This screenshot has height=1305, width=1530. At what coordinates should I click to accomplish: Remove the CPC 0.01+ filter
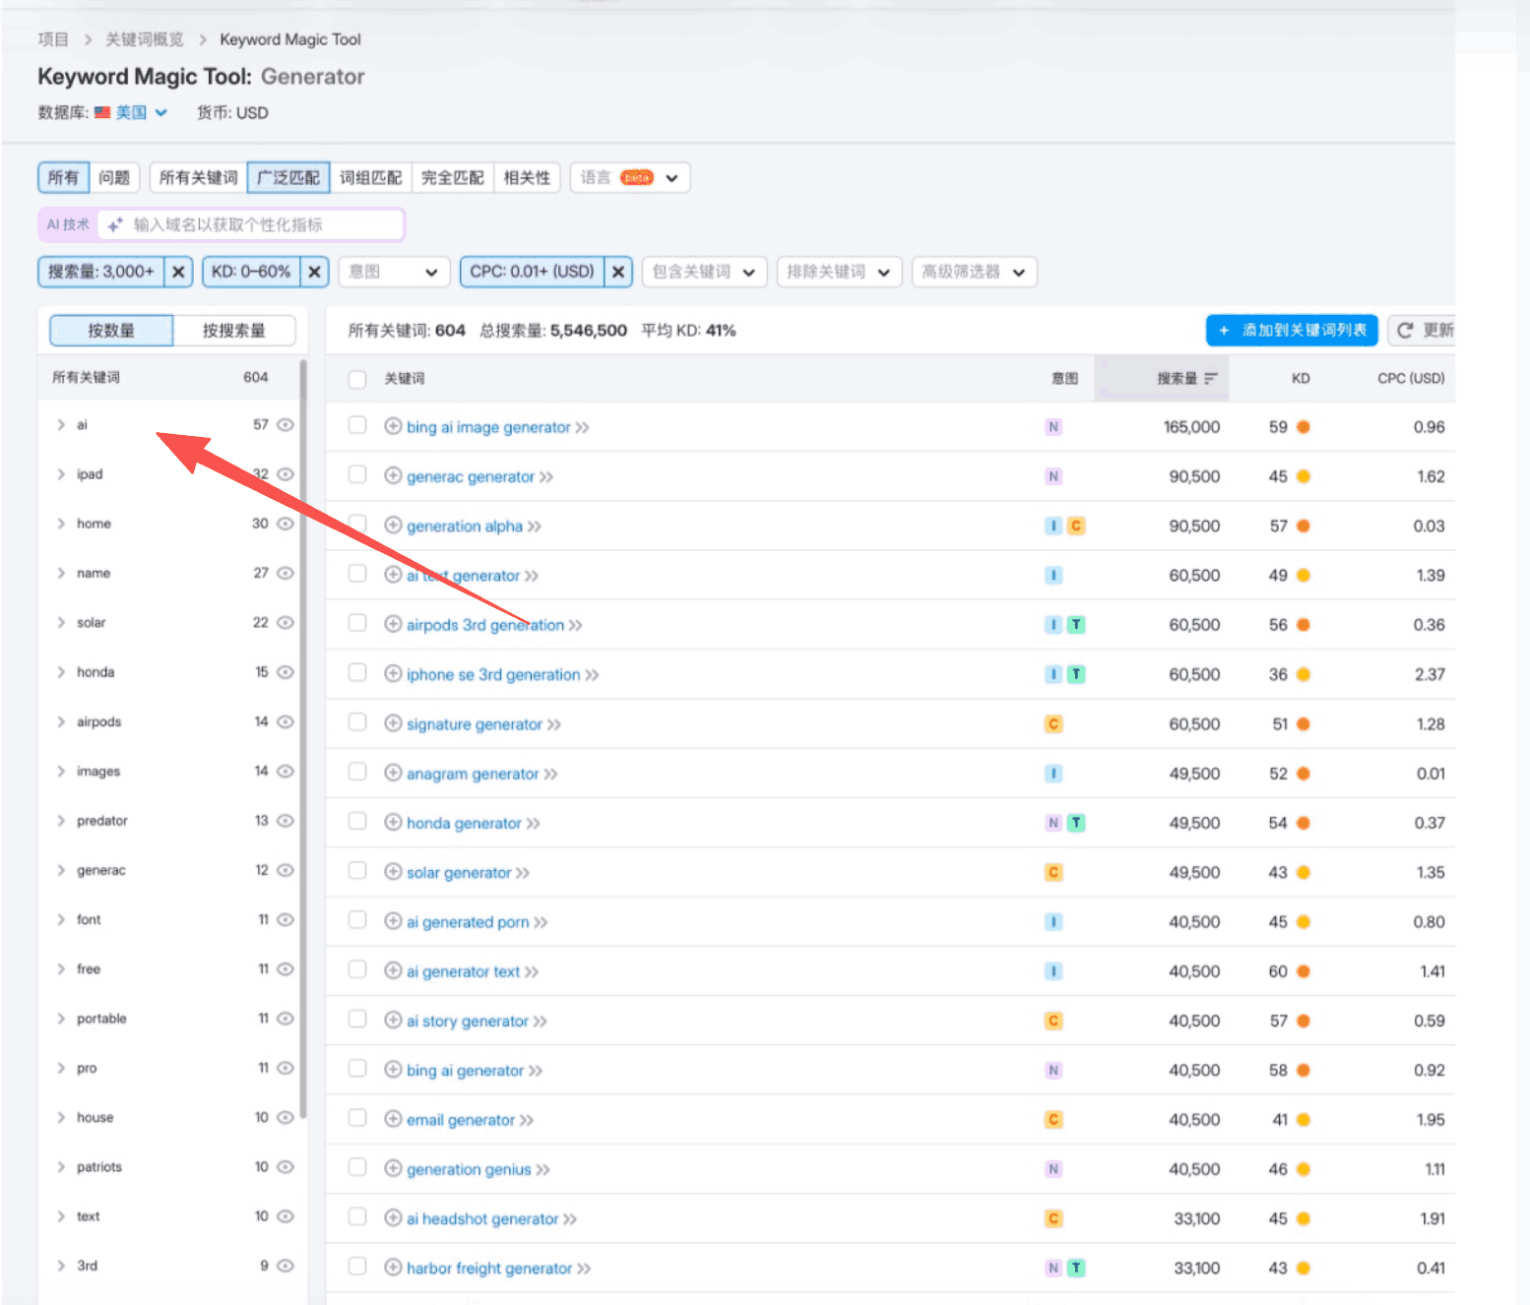pos(617,272)
